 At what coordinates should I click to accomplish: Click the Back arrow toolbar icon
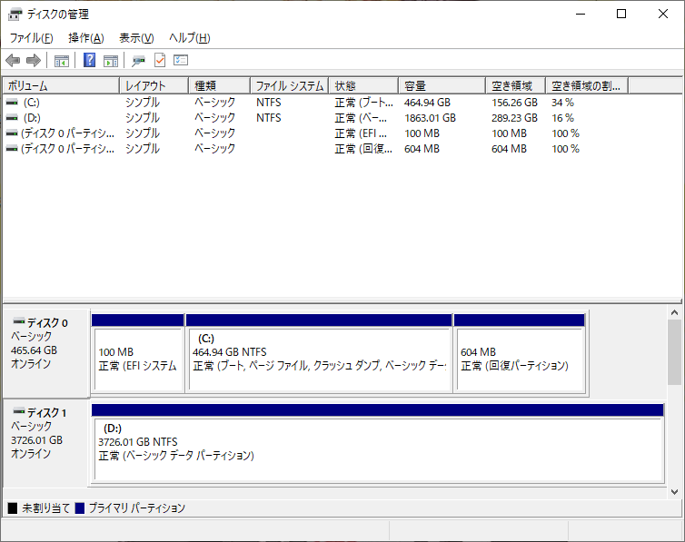click(x=13, y=61)
